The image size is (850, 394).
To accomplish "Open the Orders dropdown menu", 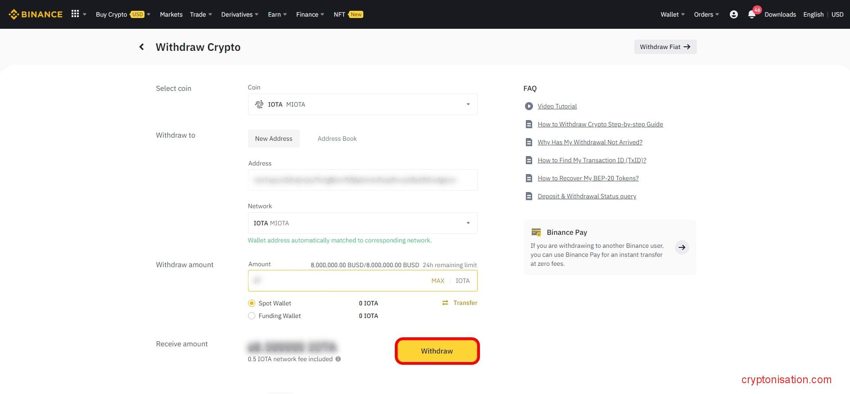I will pos(706,14).
